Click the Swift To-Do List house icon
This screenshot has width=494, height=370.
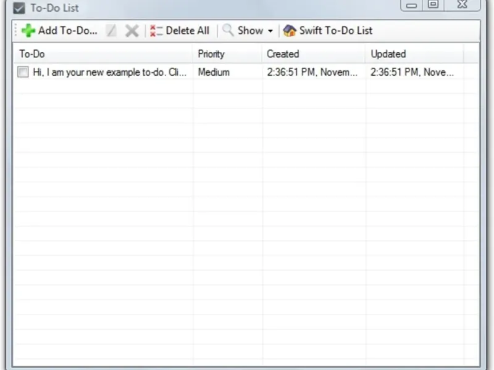point(290,30)
